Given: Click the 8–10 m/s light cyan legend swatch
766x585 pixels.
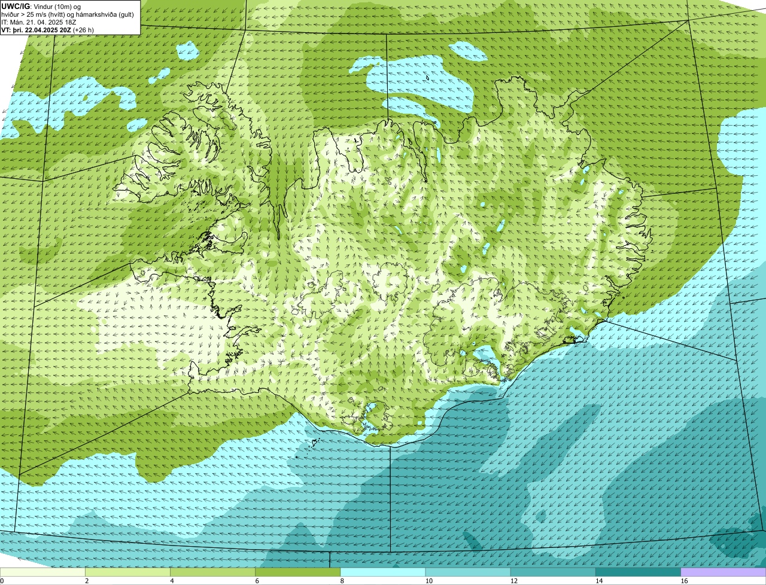Looking at the screenshot, I should pyautogui.click(x=383, y=572).
